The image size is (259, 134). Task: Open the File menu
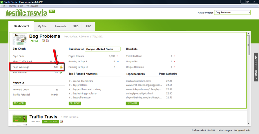click(x=3, y=6)
